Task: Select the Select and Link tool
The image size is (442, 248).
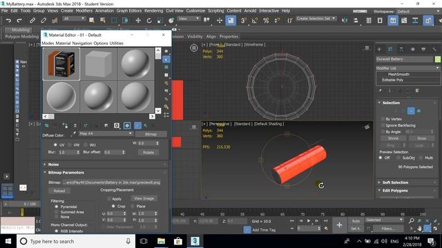Action: (x=32, y=20)
